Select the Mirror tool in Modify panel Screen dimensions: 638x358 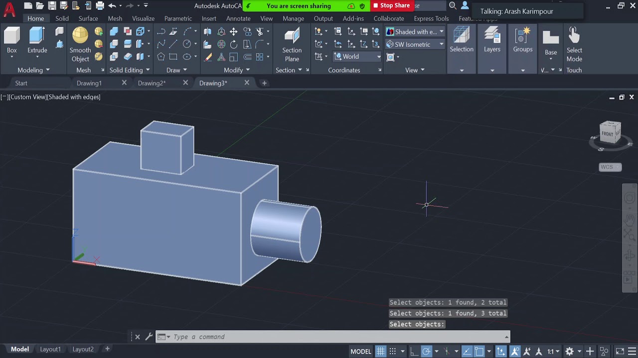point(207,31)
